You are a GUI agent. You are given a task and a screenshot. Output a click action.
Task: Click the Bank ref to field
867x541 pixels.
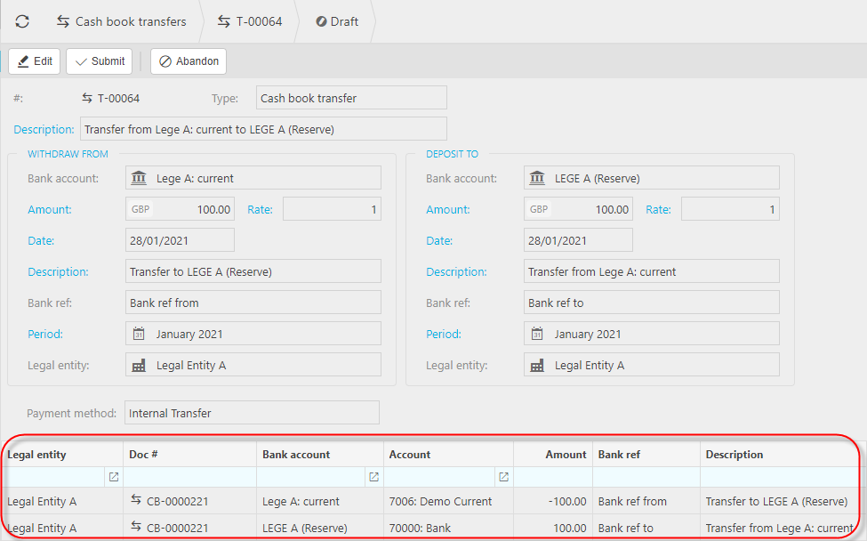tap(651, 303)
